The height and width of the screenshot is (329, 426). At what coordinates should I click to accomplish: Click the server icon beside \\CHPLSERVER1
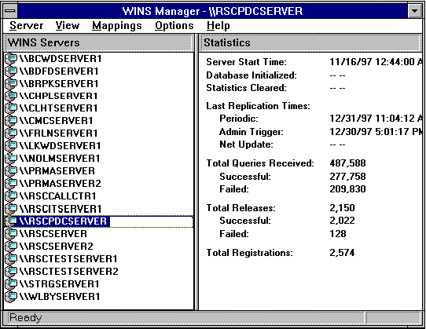[x=12, y=96]
